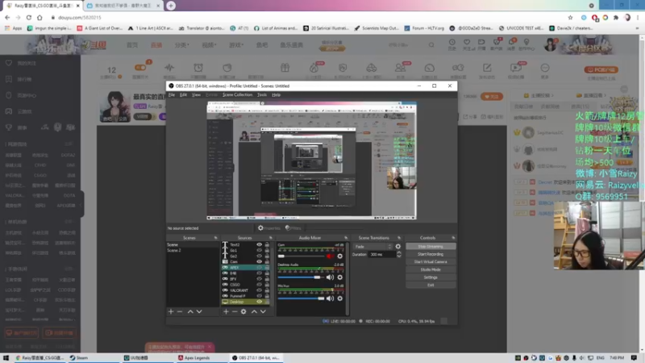Open Edit menu in OBS
Viewport: 645px width, 363px height.
point(184,94)
